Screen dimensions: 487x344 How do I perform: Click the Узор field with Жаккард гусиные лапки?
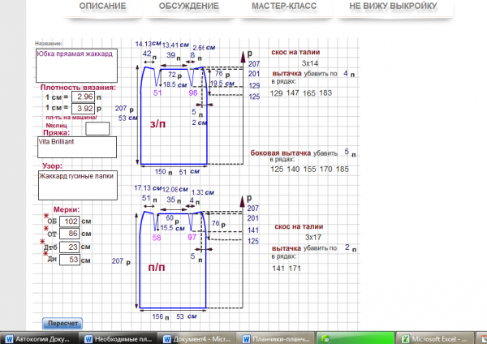[77, 184]
